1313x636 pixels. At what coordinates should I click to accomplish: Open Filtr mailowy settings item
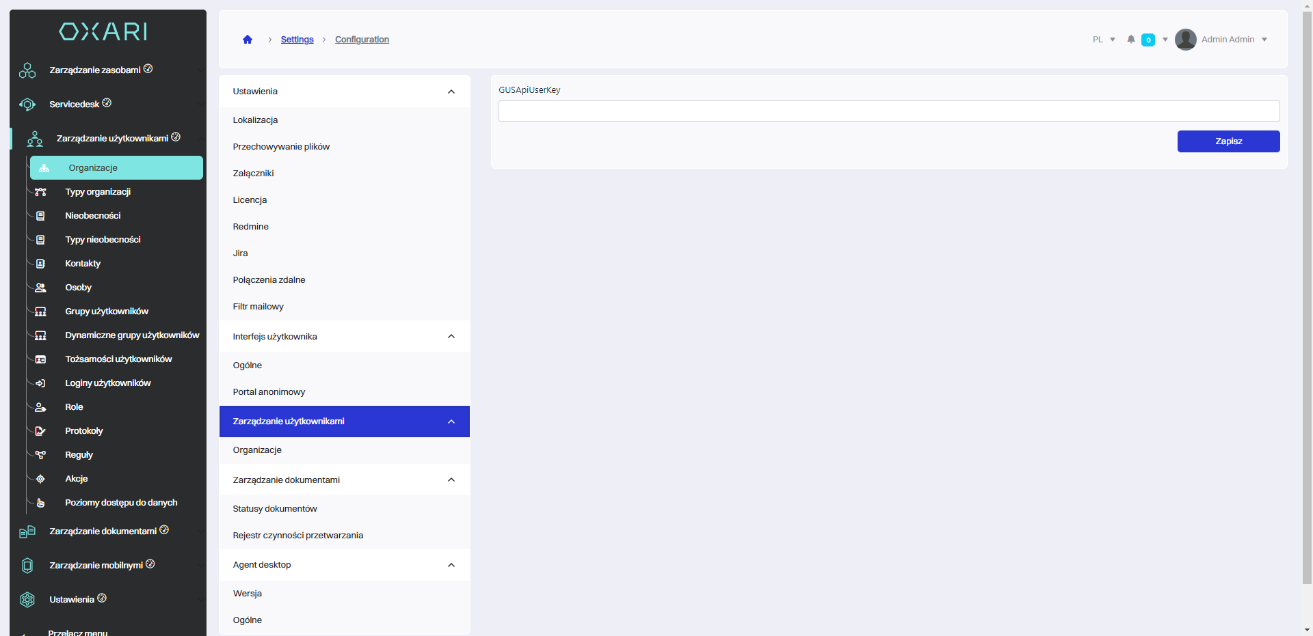[x=258, y=307]
